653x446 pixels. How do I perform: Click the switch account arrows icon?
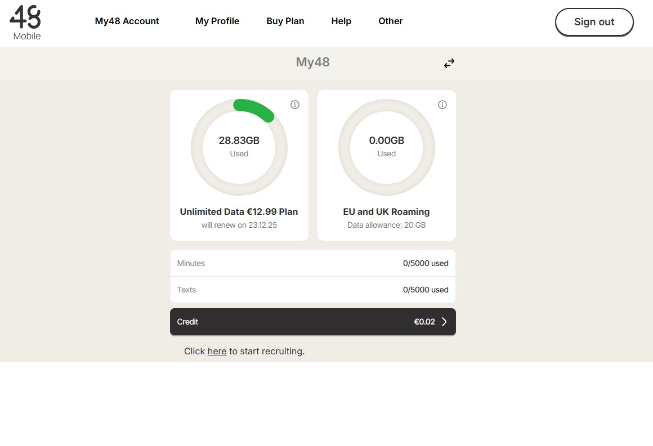pyautogui.click(x=449, y=63)
